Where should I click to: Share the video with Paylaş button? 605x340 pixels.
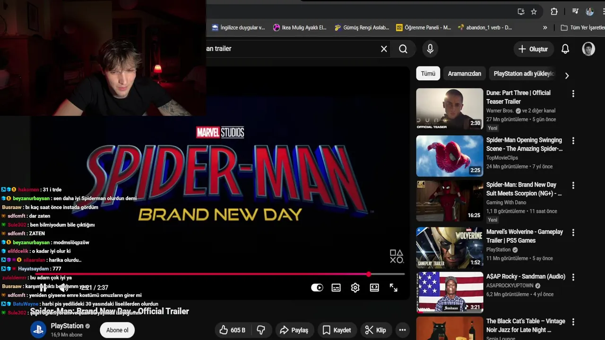(294, 330)
